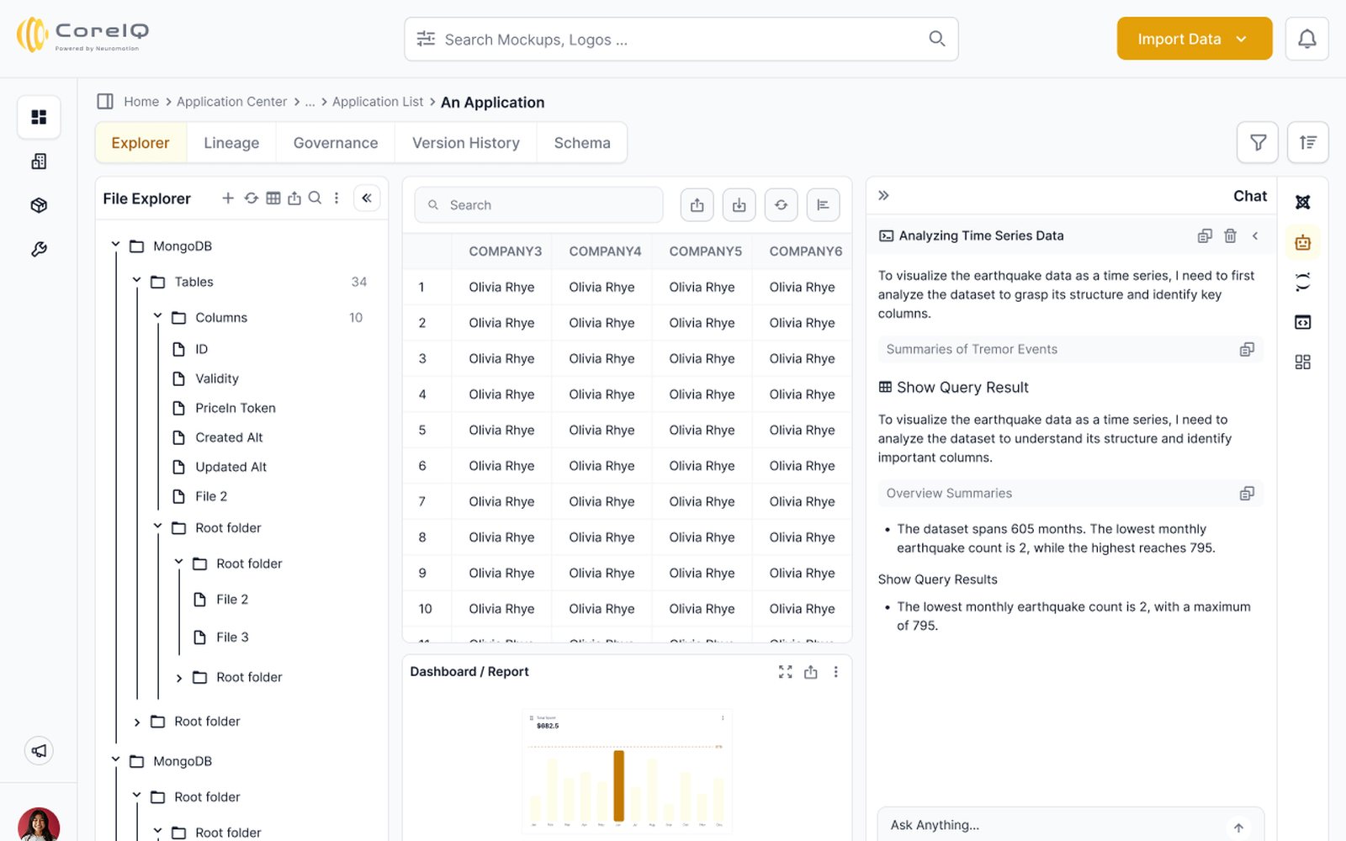The width and height of the screenshot is (1346, 841).
Task: Open the notifications bell
Action: [1306, 39]
